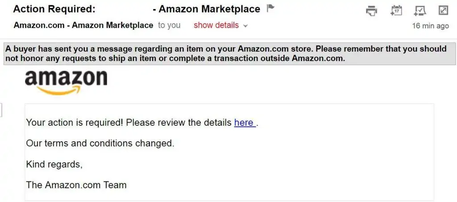Viewport: 457px width, 202px height.
Task: Expand details chevron beside show details
Action: (x=245, y=26)
